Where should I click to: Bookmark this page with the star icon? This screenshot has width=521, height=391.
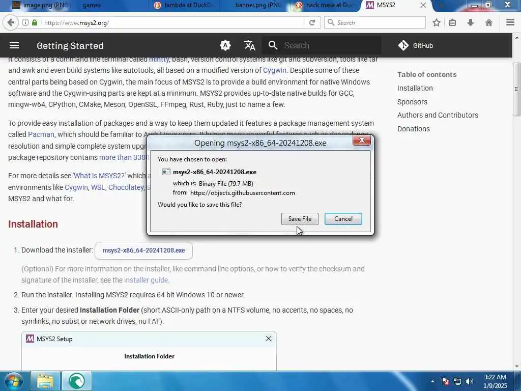[437, 22]
